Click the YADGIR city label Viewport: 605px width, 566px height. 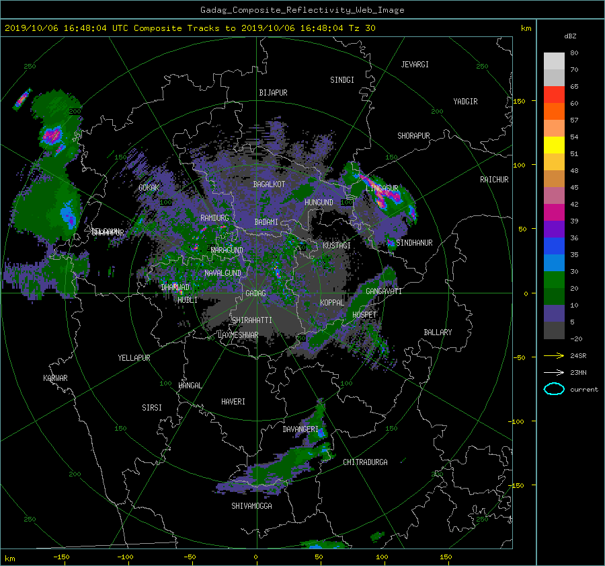(x=465, y=102)
